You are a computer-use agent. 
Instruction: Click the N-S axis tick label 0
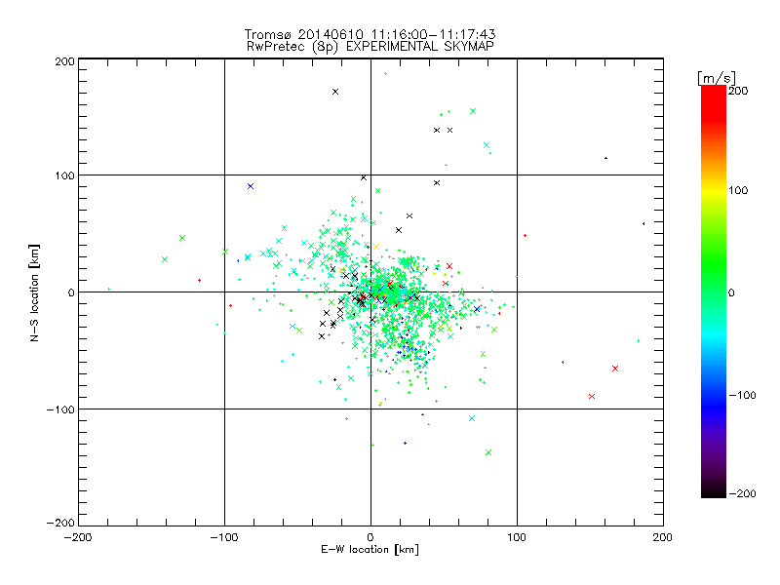point(71,292)
